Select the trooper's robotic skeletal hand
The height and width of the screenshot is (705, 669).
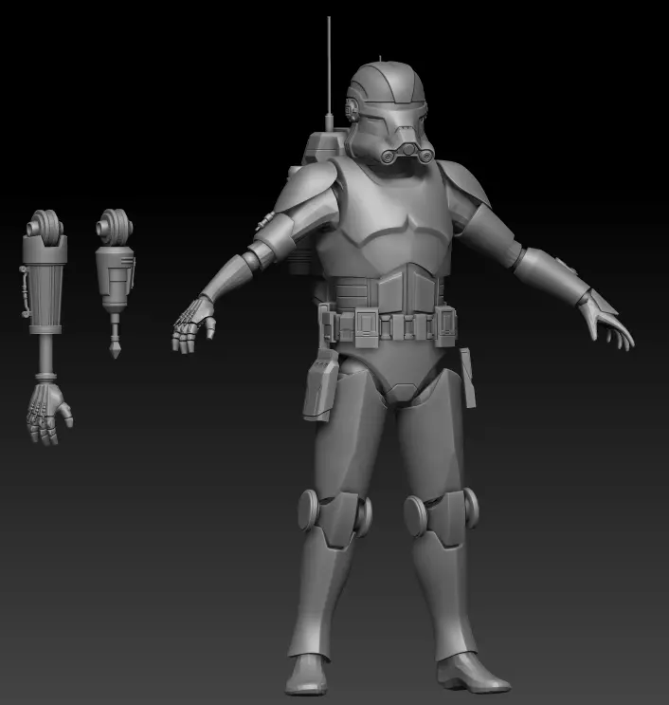coord(193,323)
